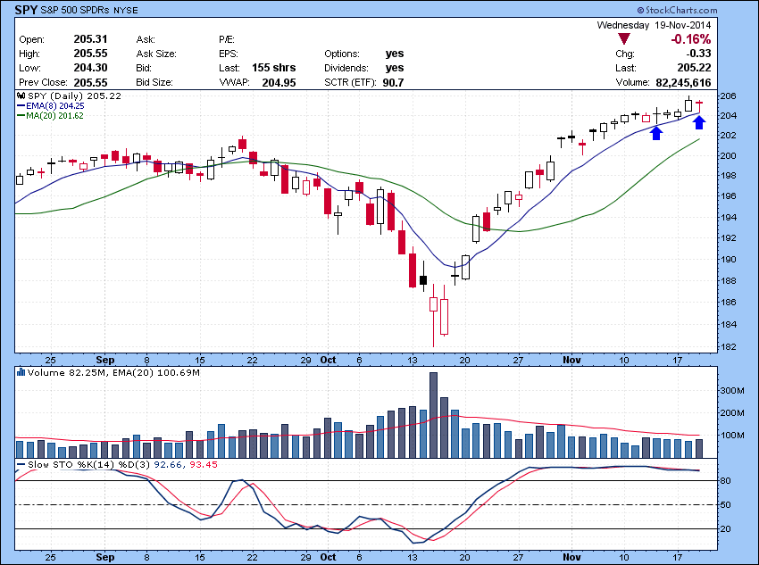Screen dimensions: 759x565
Task: Click 'Slow STO %K(14) %D(3)' label
Action: (x=89, y=464)
